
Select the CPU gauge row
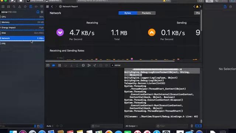click(22, 17)
